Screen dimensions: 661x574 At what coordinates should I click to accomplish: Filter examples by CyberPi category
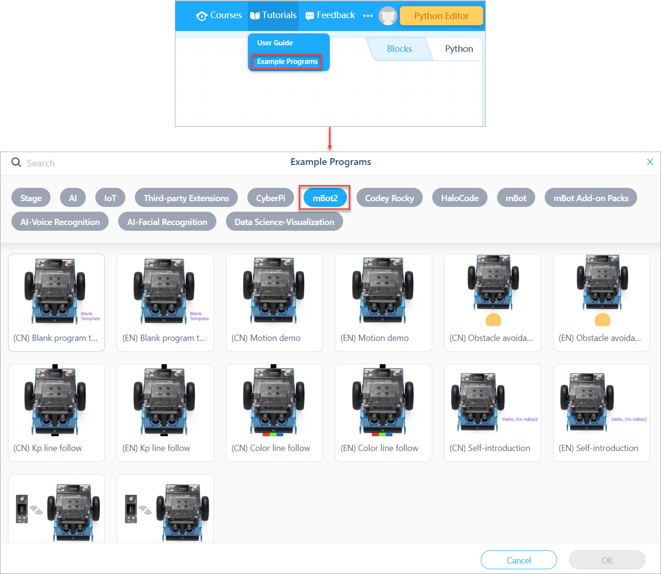pyautogui.click(x=271, y=198)
